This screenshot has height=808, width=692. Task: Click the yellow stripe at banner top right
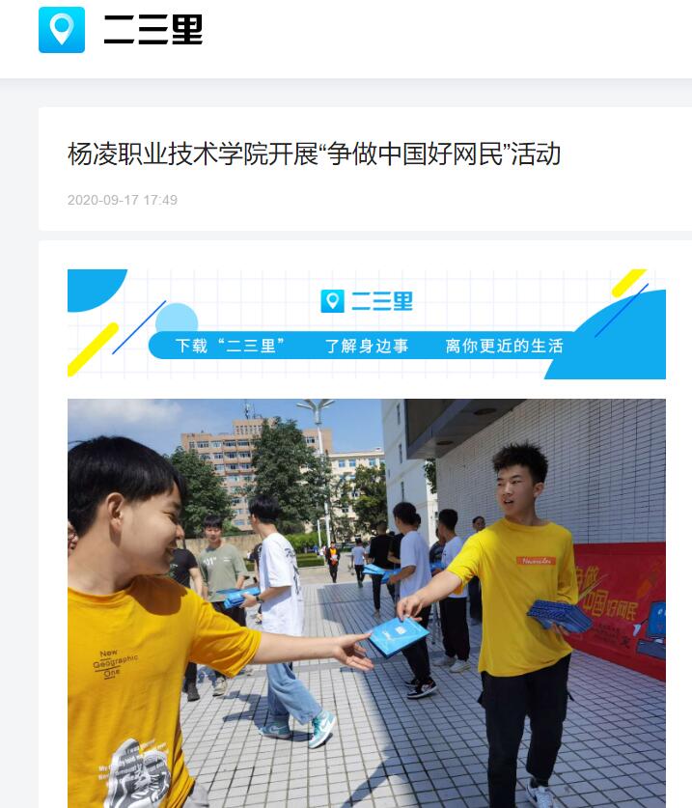click(x=628, y=283)
